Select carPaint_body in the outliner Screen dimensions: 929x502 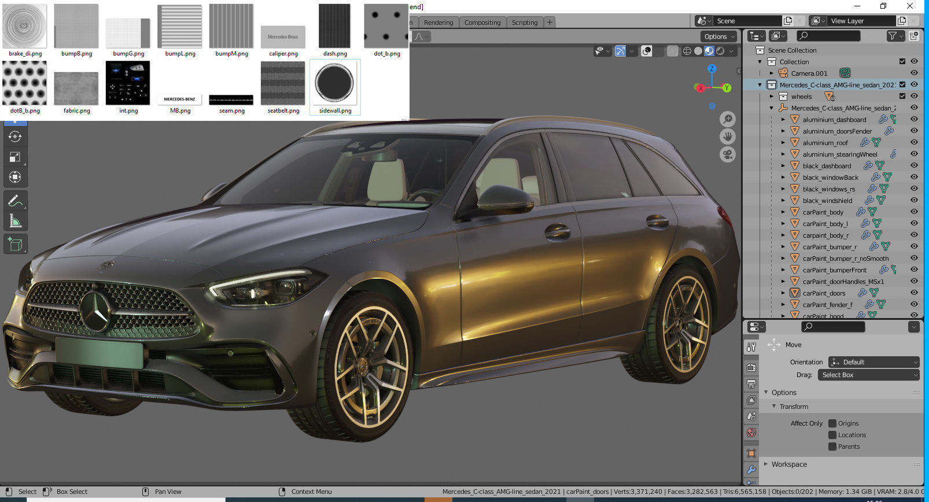pos(823,212)
